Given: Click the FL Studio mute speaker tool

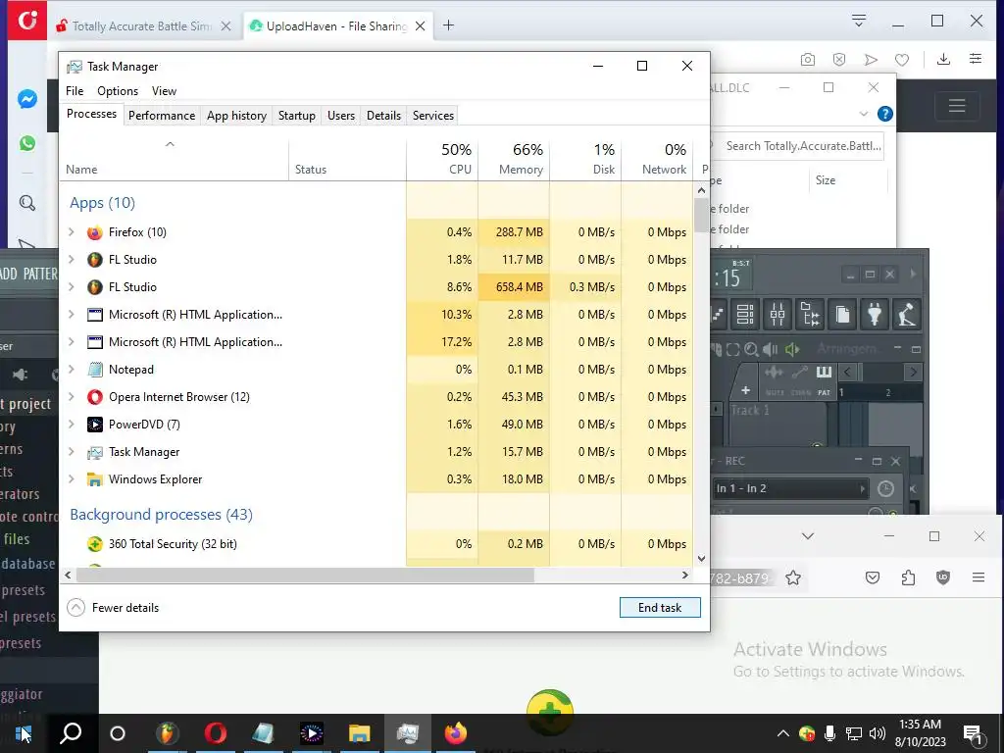Looking at the screenshot, I should point(771,350).
